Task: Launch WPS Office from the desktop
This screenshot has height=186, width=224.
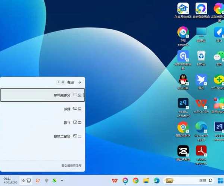Action: [x=202, y=103]
